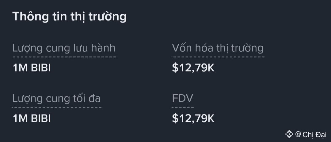
Task: Click the market cap value $12,79K
Action: (x=193, y=68)
